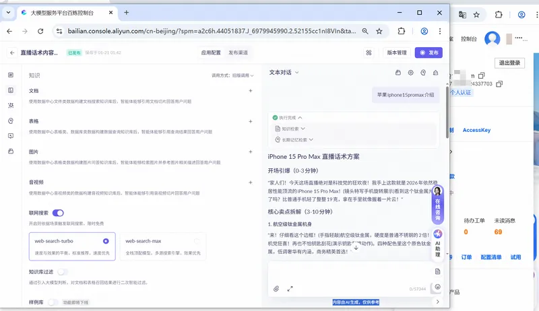Jump to latest message with down-arrow button
Image resolution: width=539 pixels, height=311 pixels.
coord(356,248)
